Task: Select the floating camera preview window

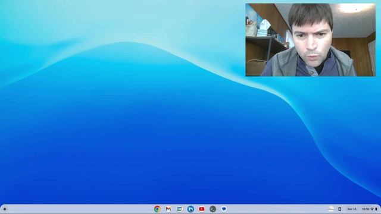Action: (x=310, y=40)
